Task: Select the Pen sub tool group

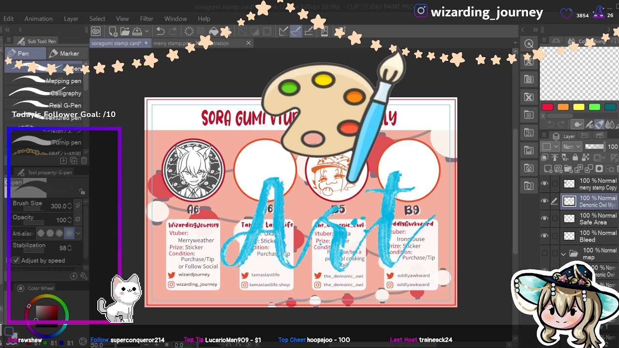Action: click(x=25, y=54)
